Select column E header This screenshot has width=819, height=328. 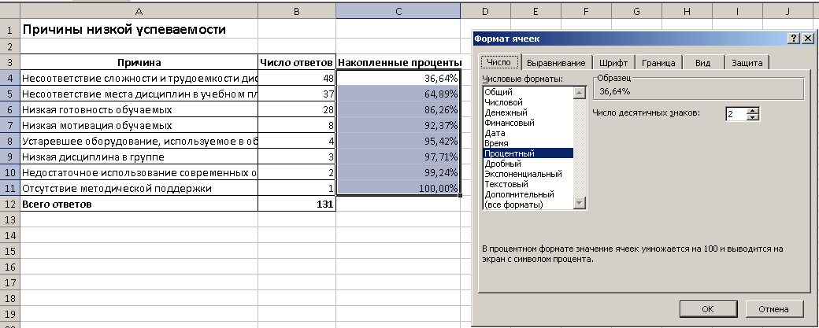coord(535,11)
